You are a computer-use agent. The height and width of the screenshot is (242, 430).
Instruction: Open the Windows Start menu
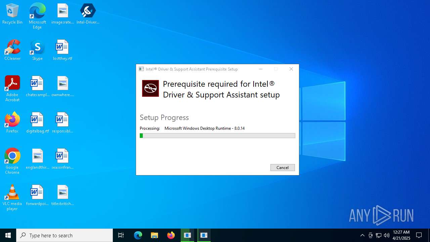[x=8, y=235]
